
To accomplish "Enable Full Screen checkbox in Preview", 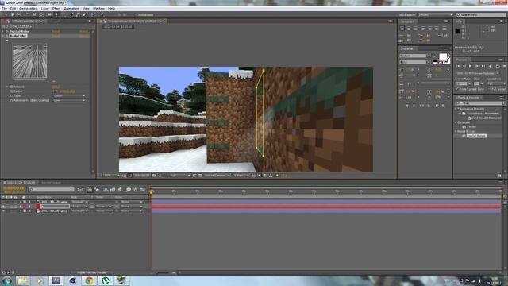I will pyautogui.click(x=489, y=89).
